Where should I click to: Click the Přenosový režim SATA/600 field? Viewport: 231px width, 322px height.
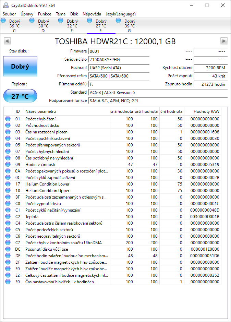(119, 76)
